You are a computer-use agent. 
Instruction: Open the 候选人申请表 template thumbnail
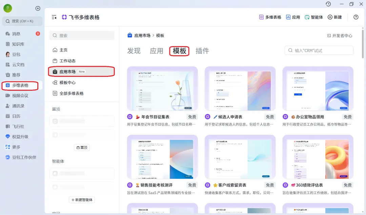240,89
